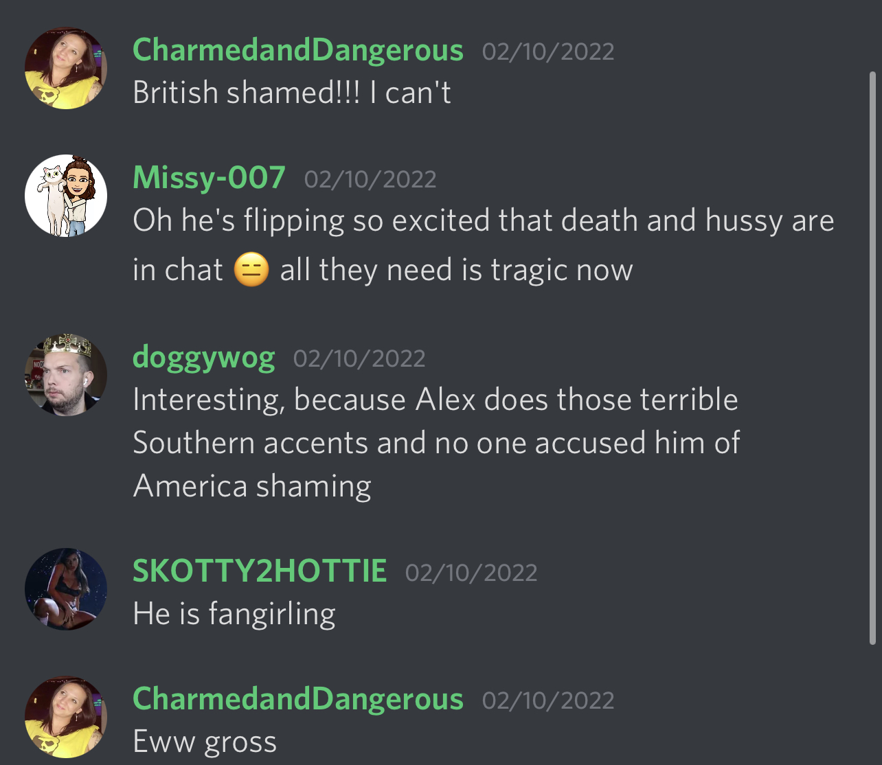Click doggywog's message about Southern accents
Image resolution: width=882 pixels, height=765 pixels.
[436, 443]
